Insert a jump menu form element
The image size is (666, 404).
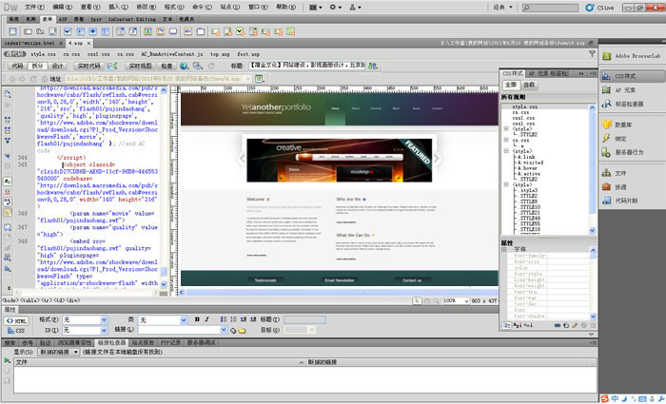click(x=133, y=31)
